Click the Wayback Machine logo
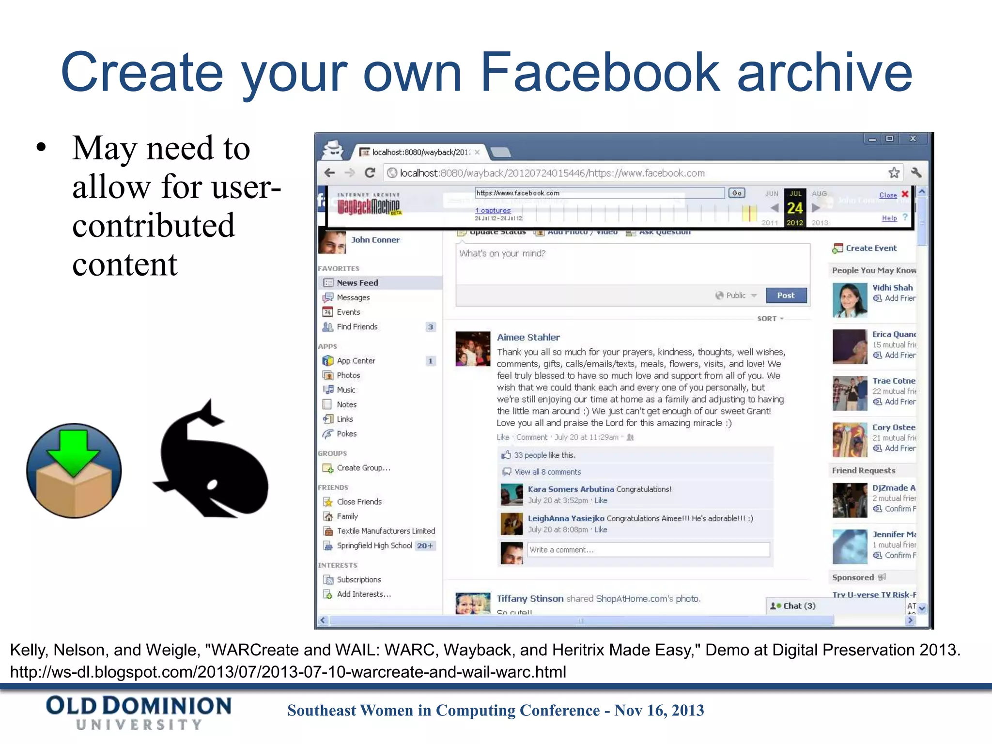Image resolution: width=992 pixels, height=744 pixels. point(369,205)
